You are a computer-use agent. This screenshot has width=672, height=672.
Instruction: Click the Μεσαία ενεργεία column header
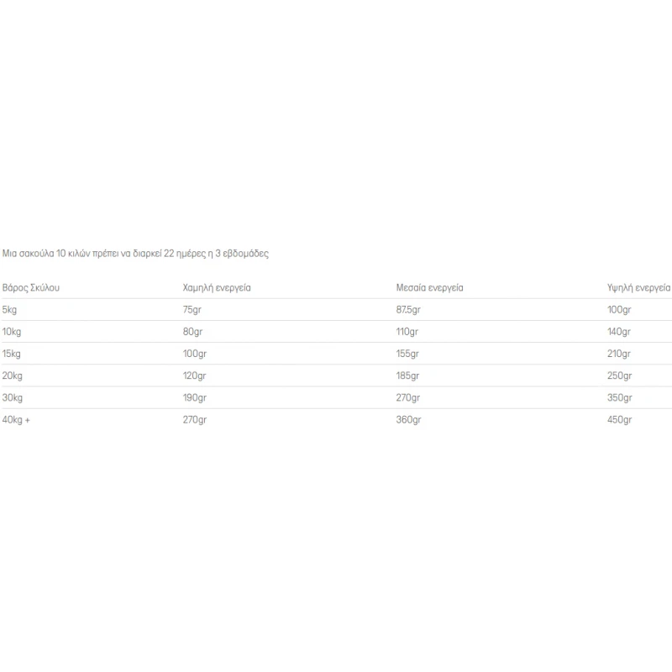click(x=429, y=287)
